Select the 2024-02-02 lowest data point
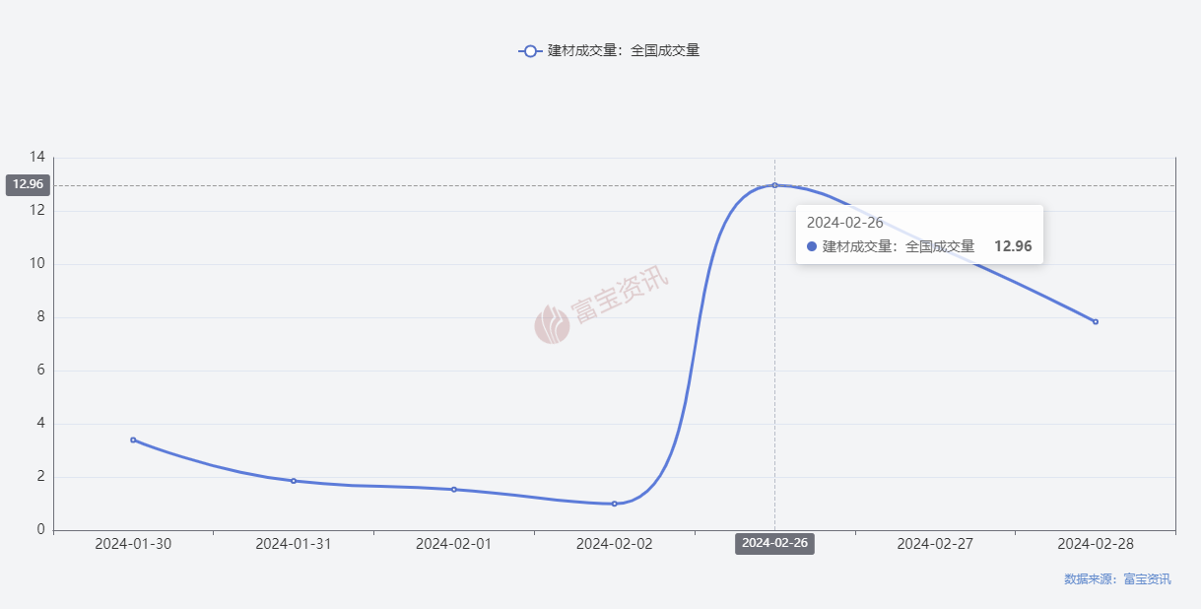This screenshot has width=1201, height=609. (x=614, y=504)
